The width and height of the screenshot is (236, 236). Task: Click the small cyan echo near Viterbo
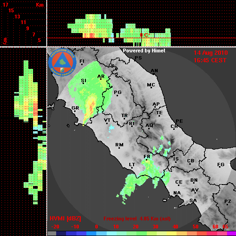coord(111,128)
